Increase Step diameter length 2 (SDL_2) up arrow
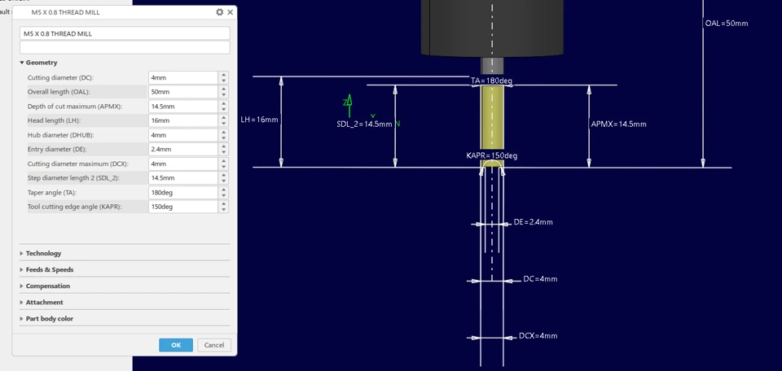782x371 pixels. tap(224, 175)
